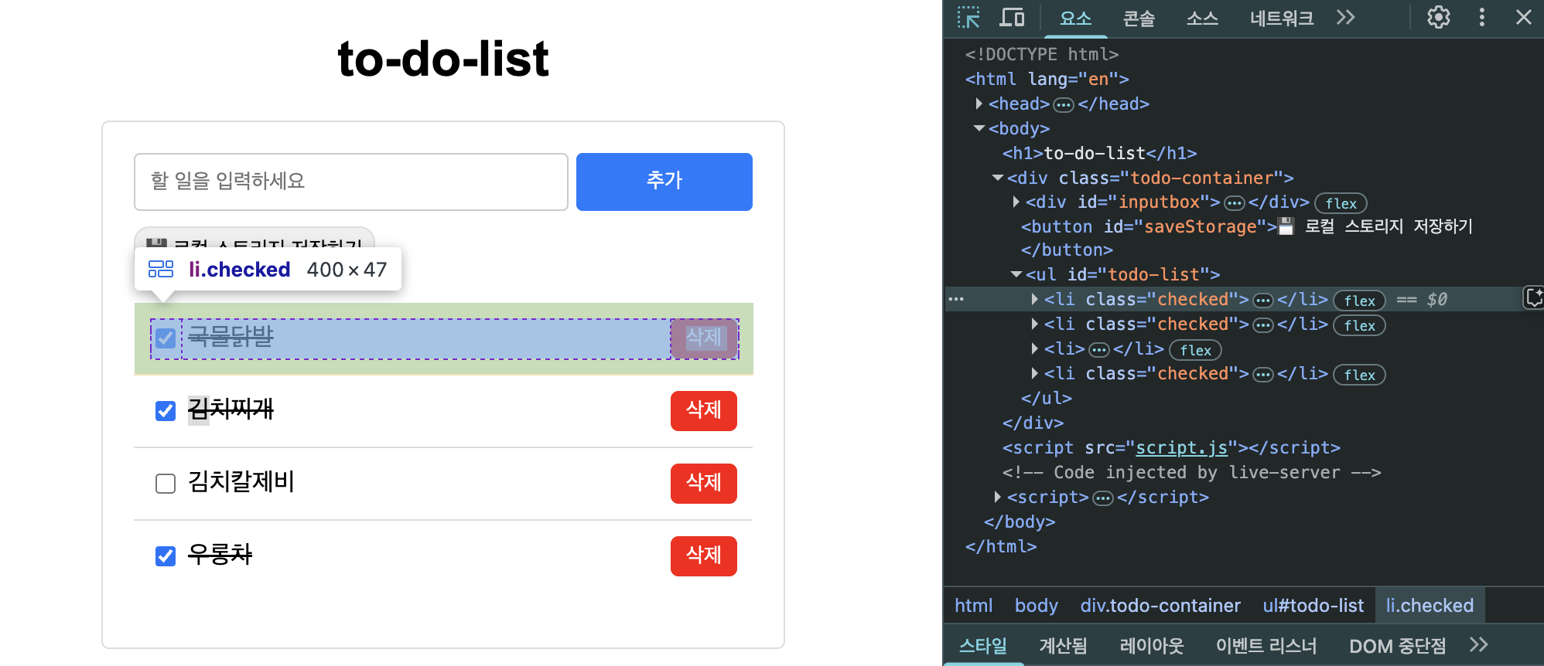Delete the 김치칼제비 item
1544x666 pixels.
coord(704,483)
